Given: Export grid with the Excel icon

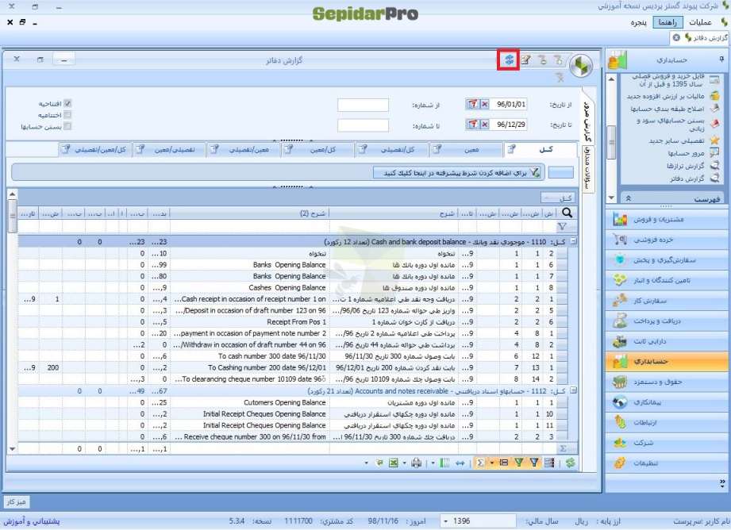Looking at the screenshot, I should (394, 463).
